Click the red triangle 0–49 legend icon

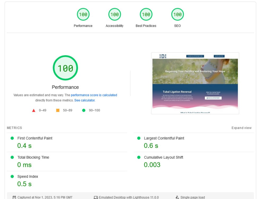click(34, 110)
